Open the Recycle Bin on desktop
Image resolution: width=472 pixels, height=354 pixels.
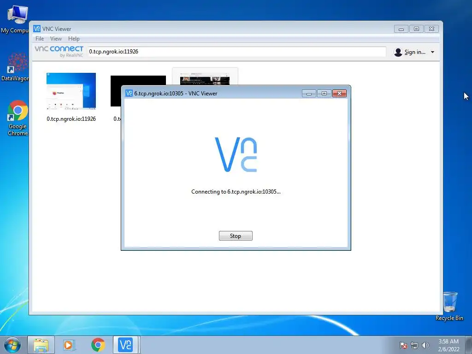449,306
